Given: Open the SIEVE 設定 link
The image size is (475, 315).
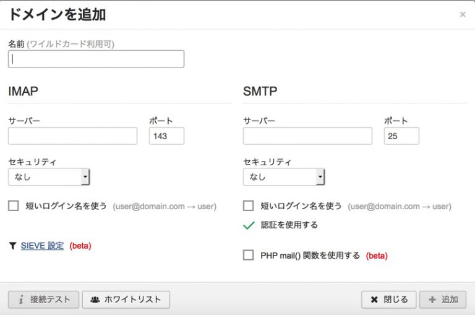Looking at the screenshot, I should [42, 246].
